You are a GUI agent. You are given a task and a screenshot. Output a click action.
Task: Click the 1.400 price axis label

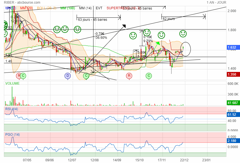[232, 69]
